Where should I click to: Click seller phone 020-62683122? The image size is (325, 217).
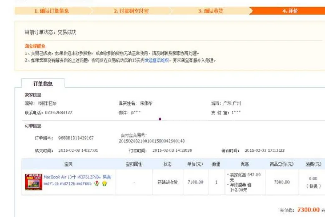point(59,113)
